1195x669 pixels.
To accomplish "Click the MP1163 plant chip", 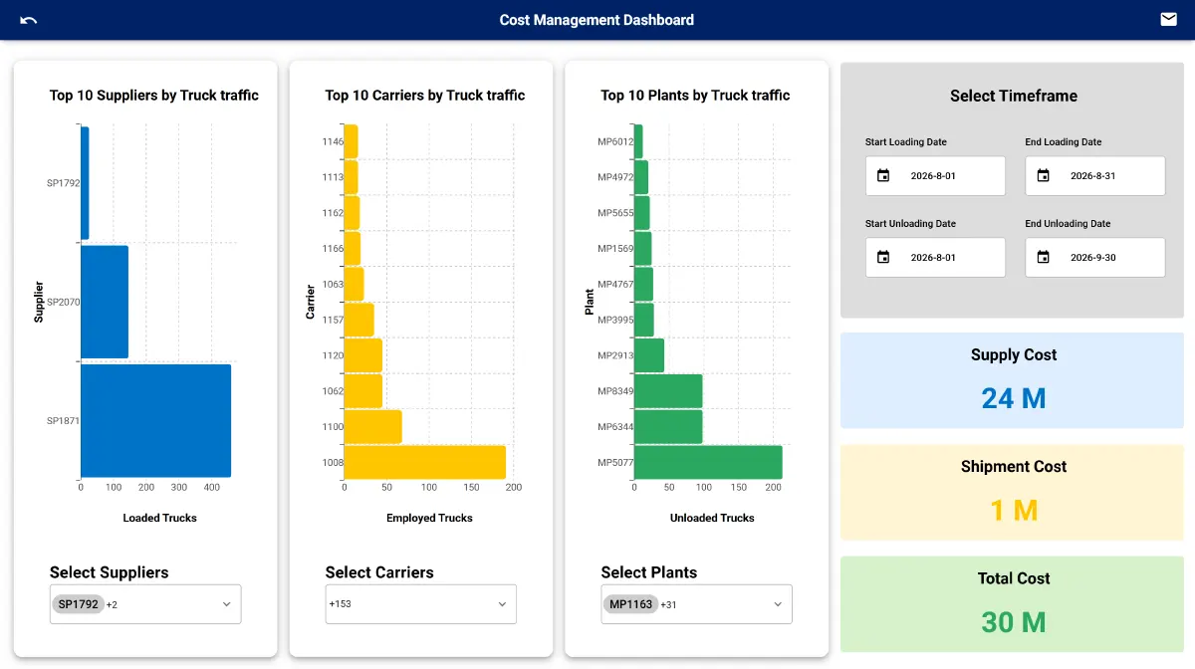I will pos(630,604).
